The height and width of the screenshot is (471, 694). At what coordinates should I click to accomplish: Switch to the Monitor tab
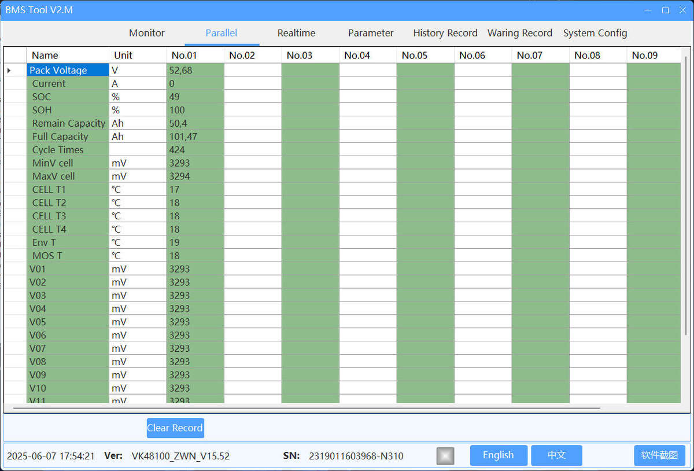(x=146, y=33)
